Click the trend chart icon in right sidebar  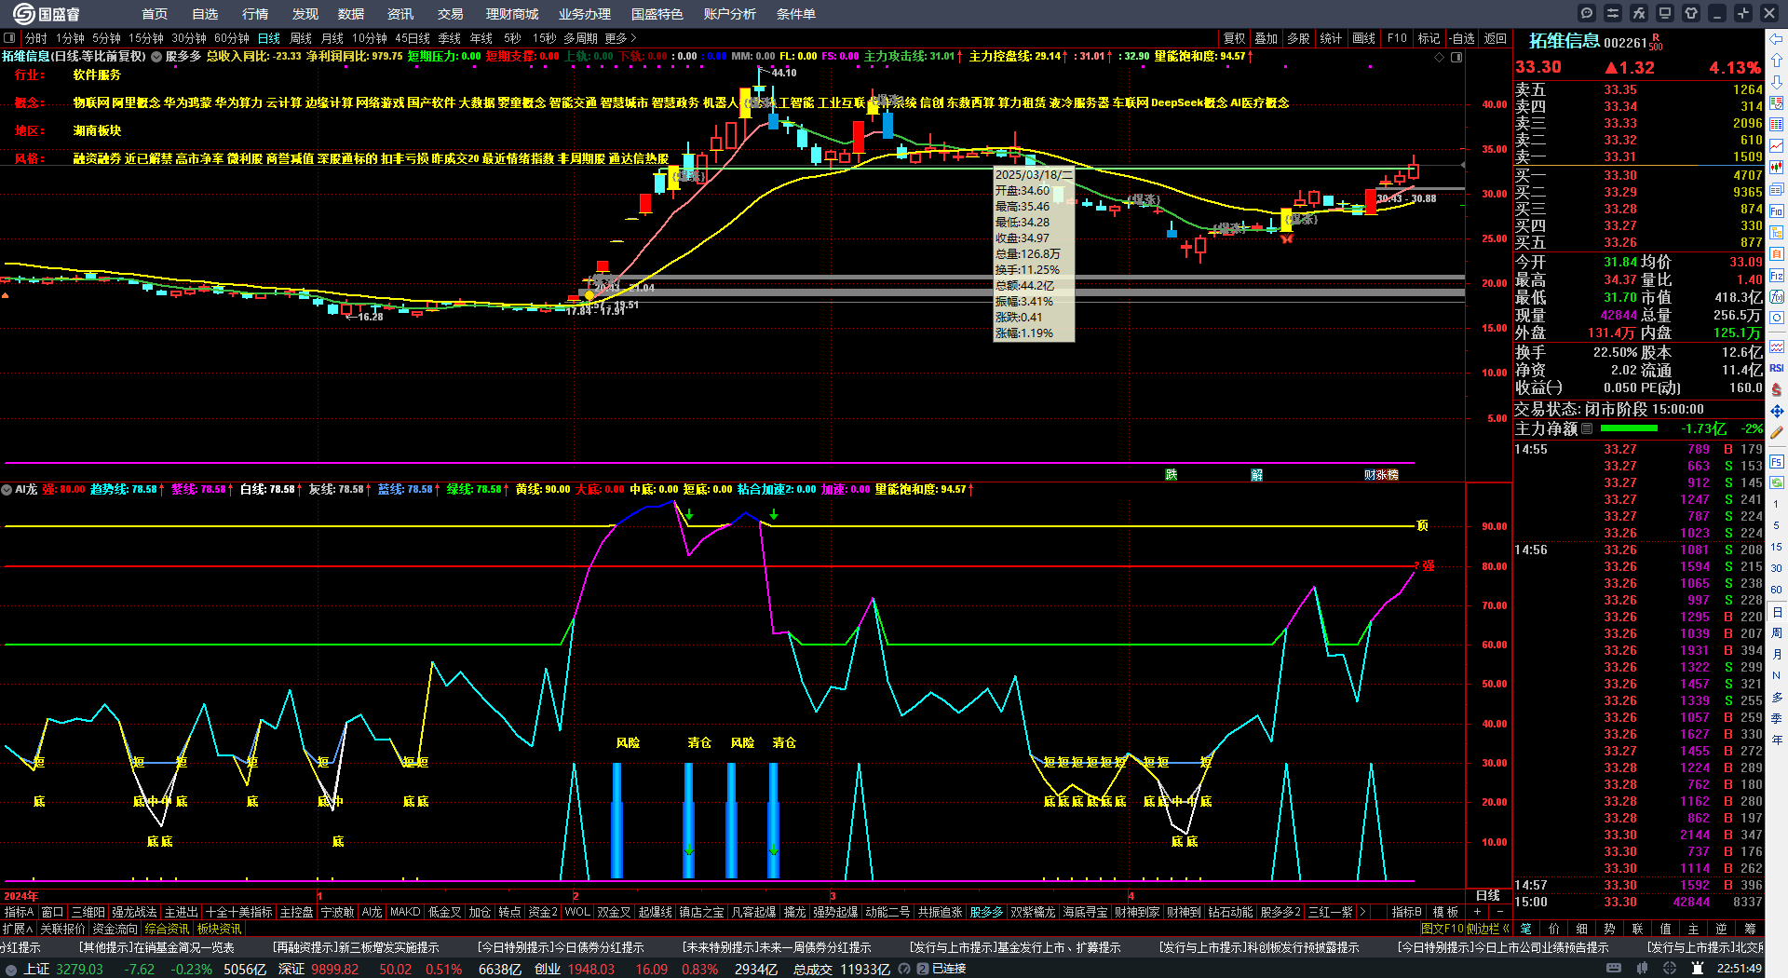tap(1777, 146)
